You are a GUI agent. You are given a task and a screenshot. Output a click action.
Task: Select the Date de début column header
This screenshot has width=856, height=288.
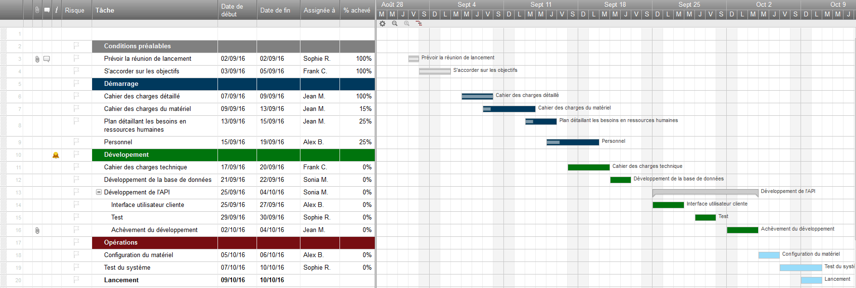point(237,10)
